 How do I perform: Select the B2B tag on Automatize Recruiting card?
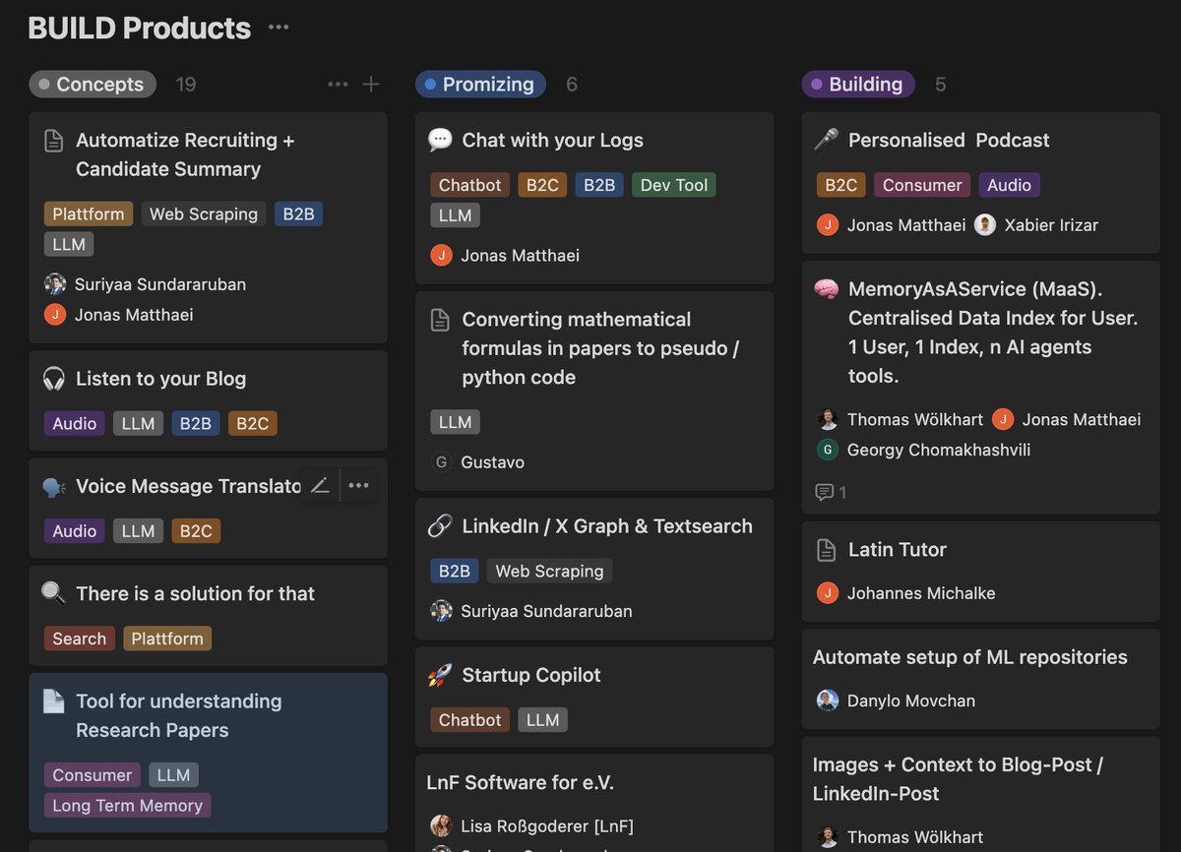(298, 213)
